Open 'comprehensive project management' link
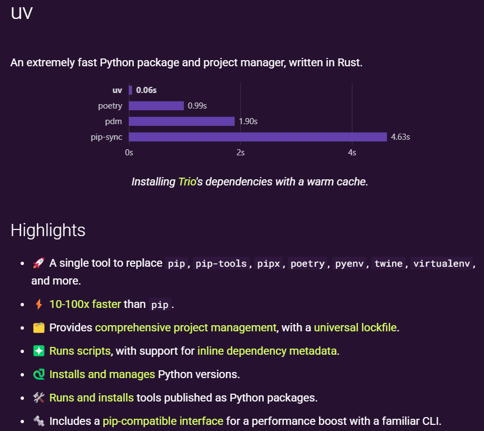Screen dimensions: 484x431 pyautogui.click(x=186, y=327)
